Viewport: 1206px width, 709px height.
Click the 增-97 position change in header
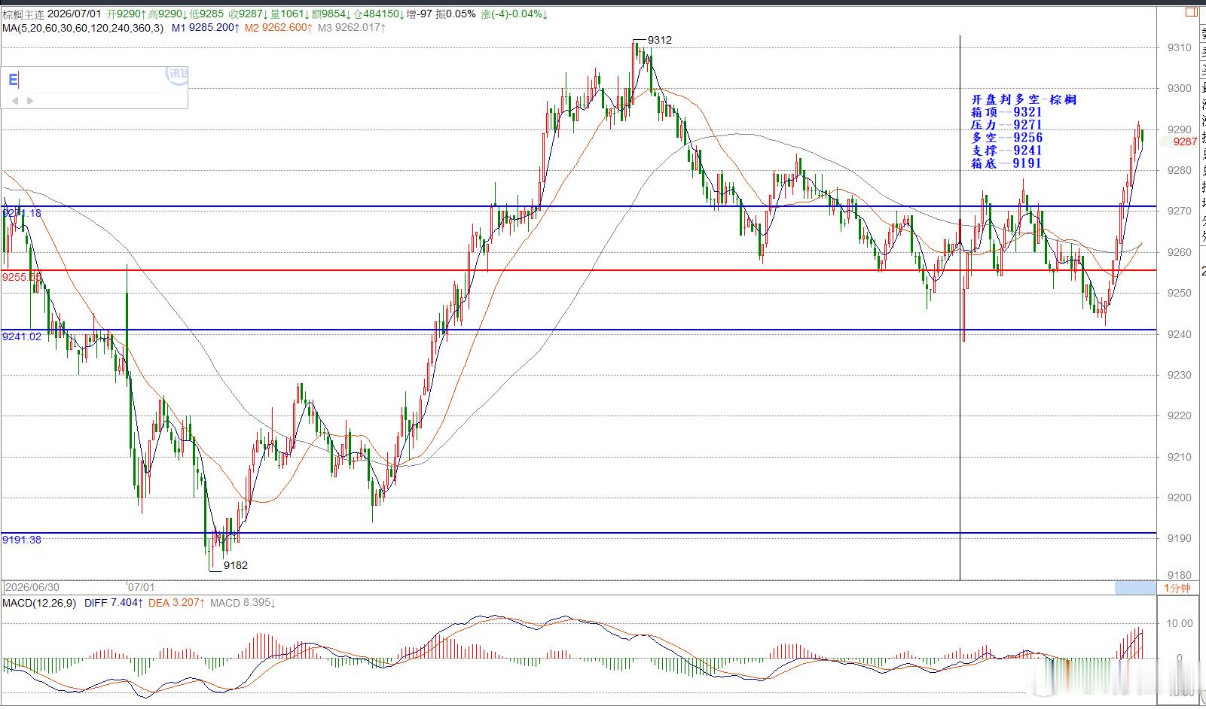tap(420, 14)
